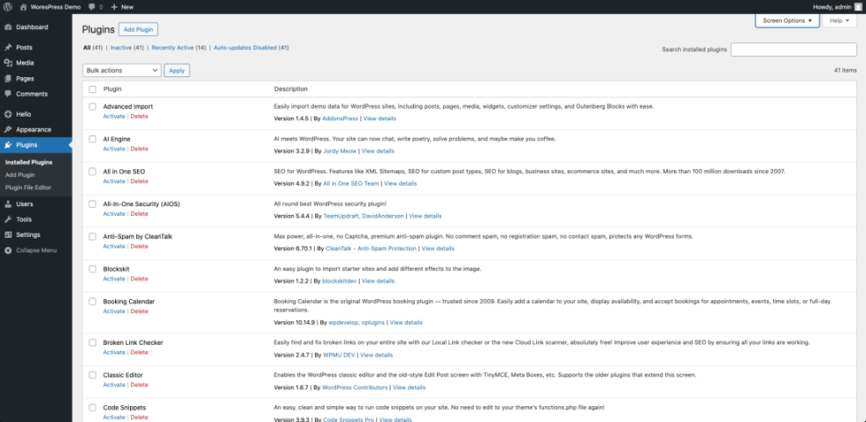Open Plugin File Editor submenu item
Image resolution: width=866 pixels, height=422 pixels.
click(x=28, y=188)
